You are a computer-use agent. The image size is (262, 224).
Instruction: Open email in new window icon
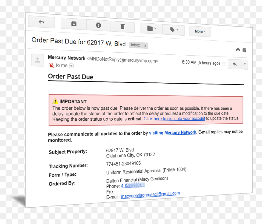[244, 50]
